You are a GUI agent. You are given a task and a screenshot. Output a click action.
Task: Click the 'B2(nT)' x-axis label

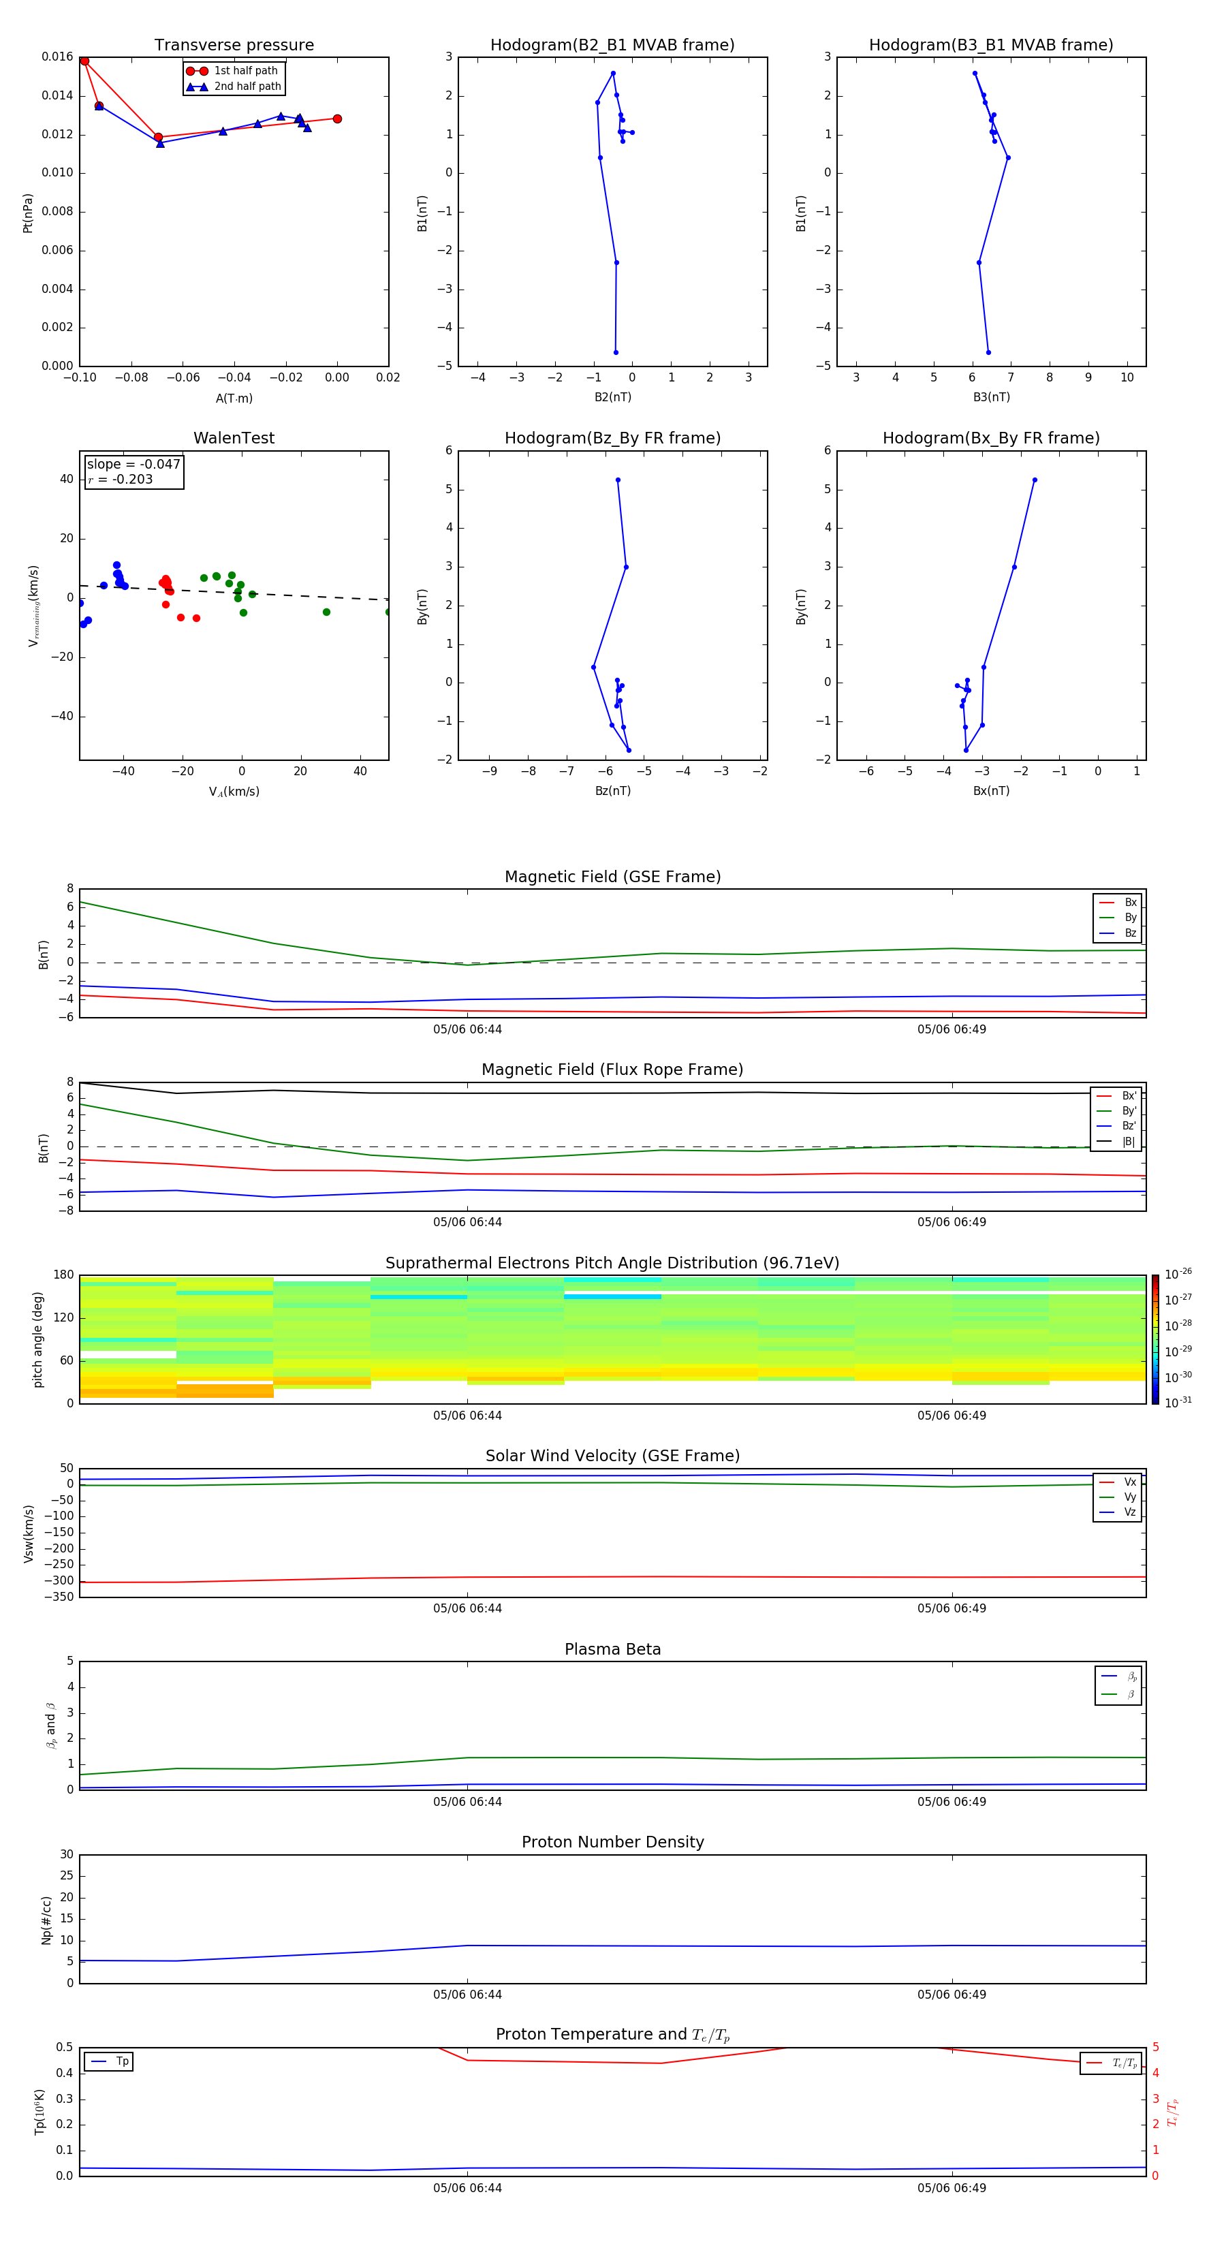(612, 397)
